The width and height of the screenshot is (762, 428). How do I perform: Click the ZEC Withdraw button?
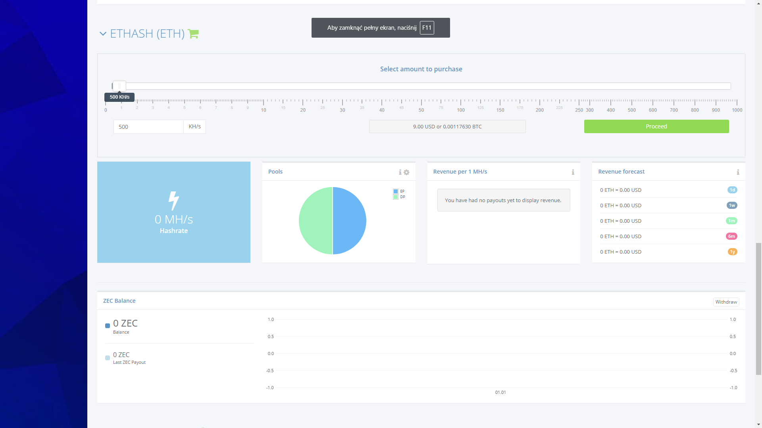726,302
